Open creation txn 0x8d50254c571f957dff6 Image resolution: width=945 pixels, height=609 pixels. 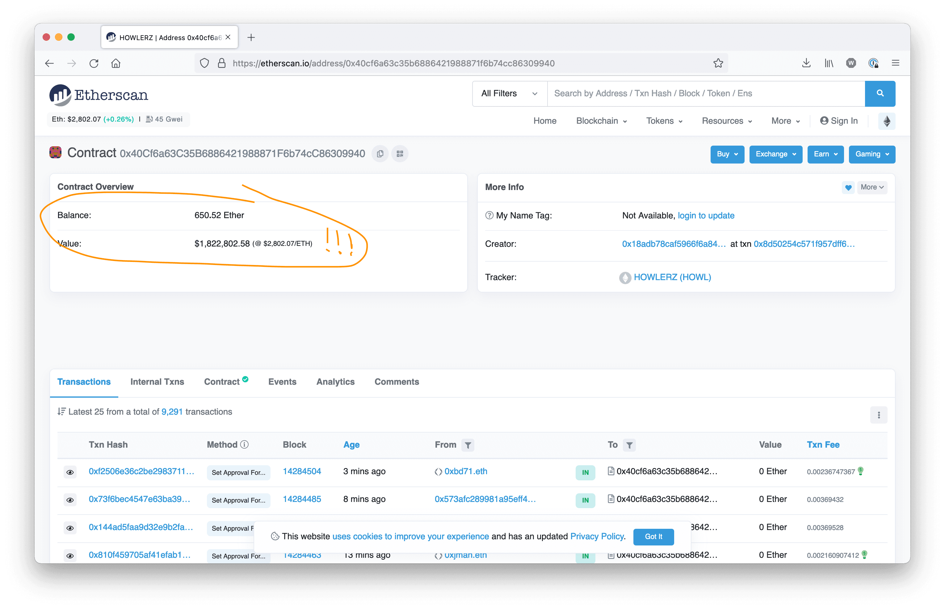(x=804, y=244)
